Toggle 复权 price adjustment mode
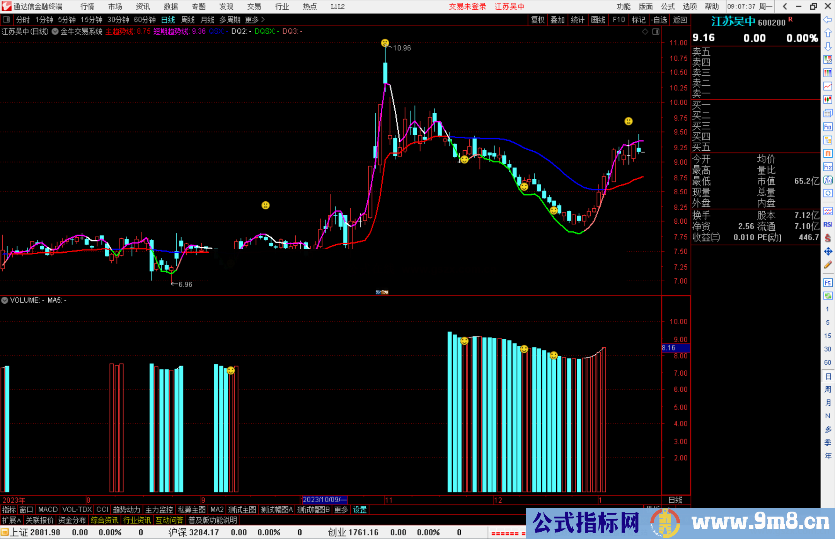 pyautogui.click(x=538, y=20)
